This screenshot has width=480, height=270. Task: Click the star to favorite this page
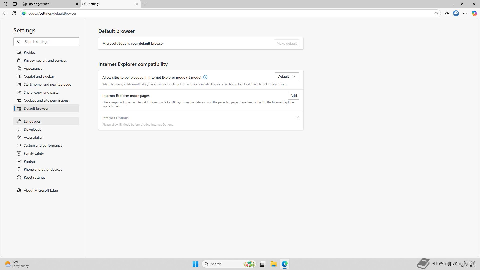pyautogui.click(x=436, y=13)
